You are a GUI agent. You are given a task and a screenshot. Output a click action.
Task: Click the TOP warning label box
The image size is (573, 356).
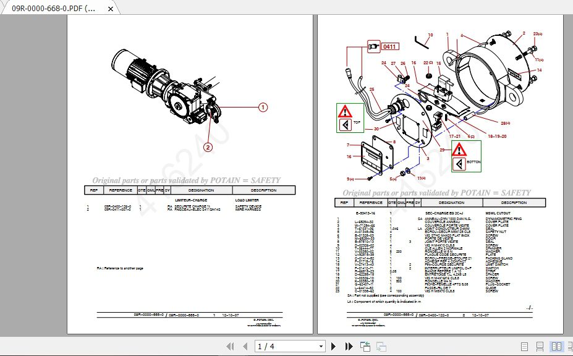tap(349, 117)
